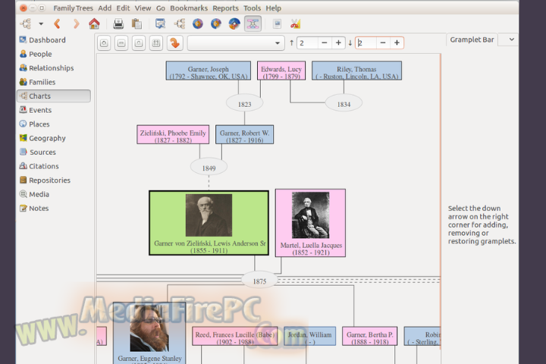546x364 pixels.
Task: Select Riley, Thomas node in graph
Action: 356,71
